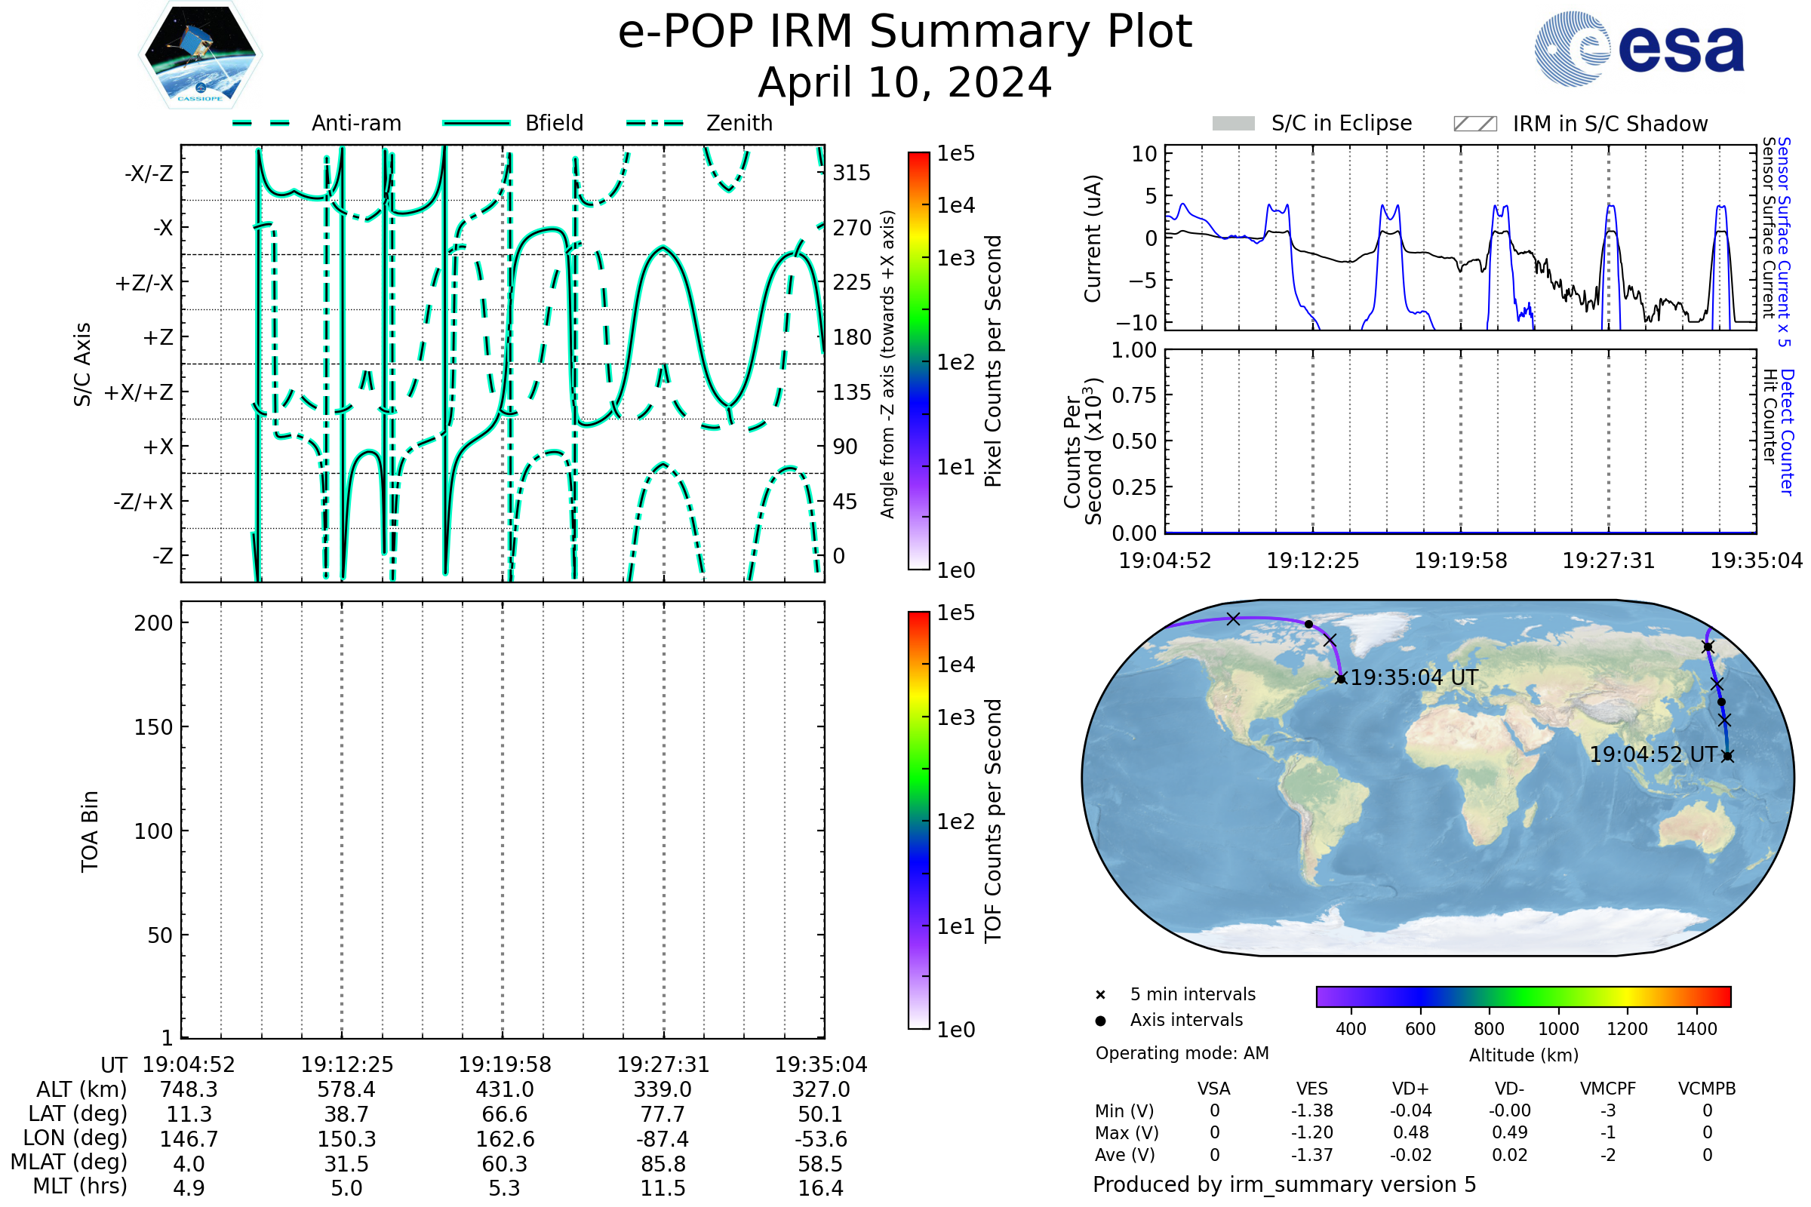The width and height of the screenshot is (1811, 1207).
Task: Click the IRM in S/C Shadow hatched swatch
Action: pyautogui.click(x=1474, y=124)
